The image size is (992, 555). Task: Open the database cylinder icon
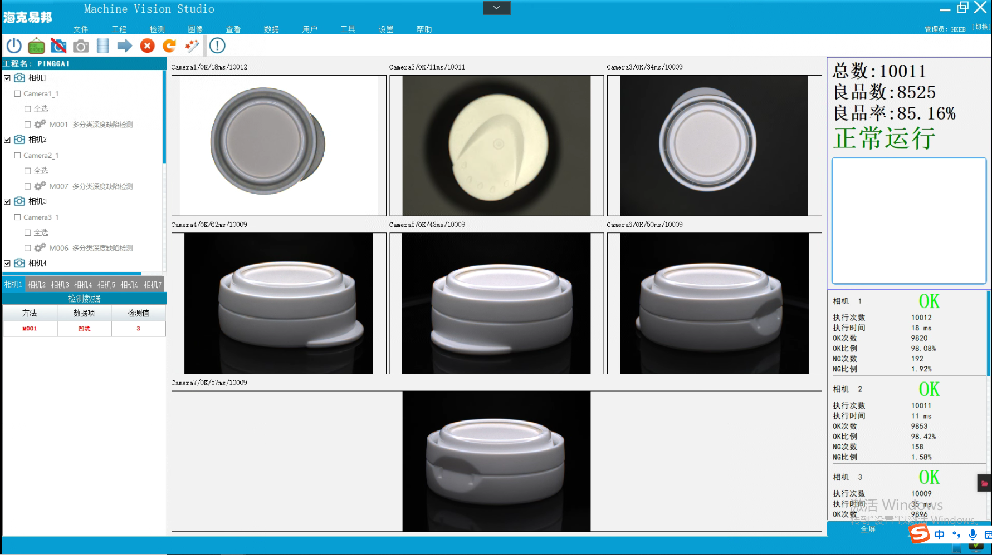103,46
